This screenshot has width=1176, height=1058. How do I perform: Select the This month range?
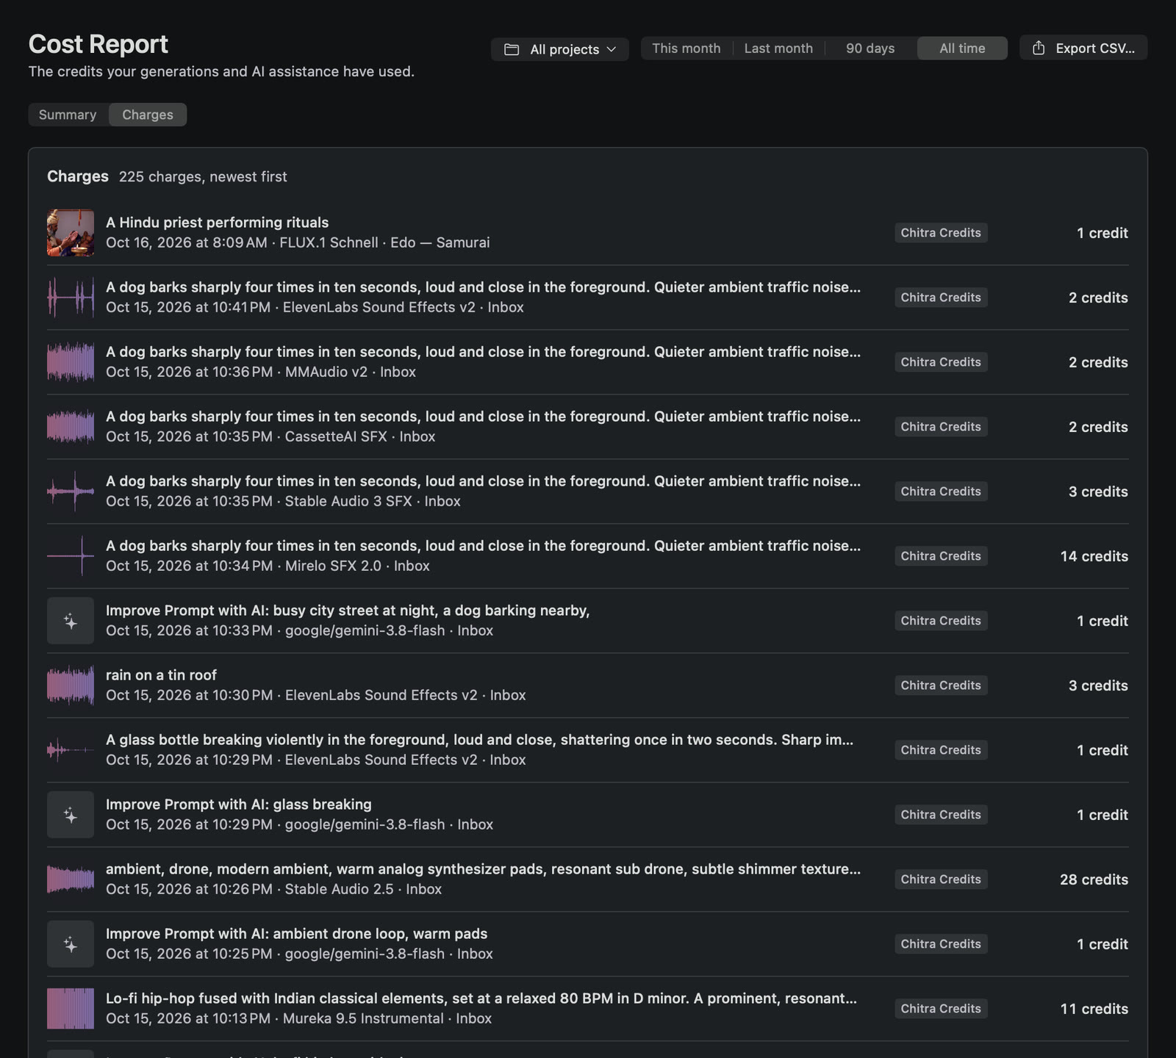click(686, 48)
